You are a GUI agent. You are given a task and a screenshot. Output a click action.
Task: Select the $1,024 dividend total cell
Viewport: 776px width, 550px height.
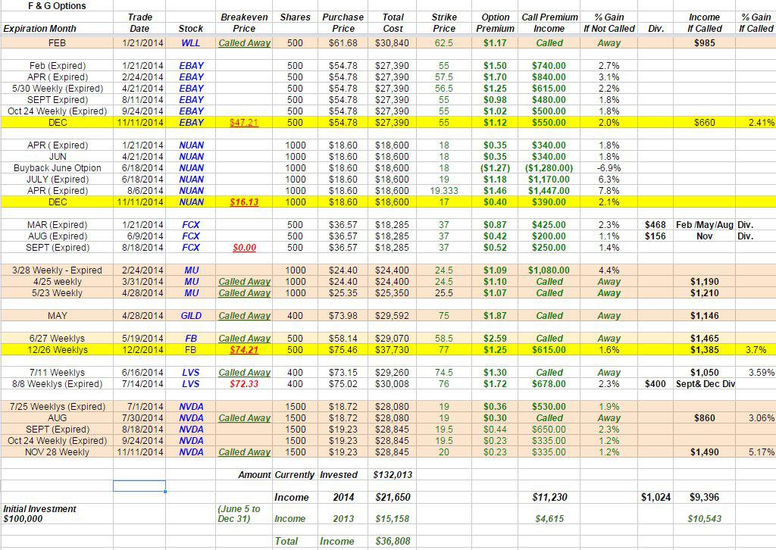(656, 498)
